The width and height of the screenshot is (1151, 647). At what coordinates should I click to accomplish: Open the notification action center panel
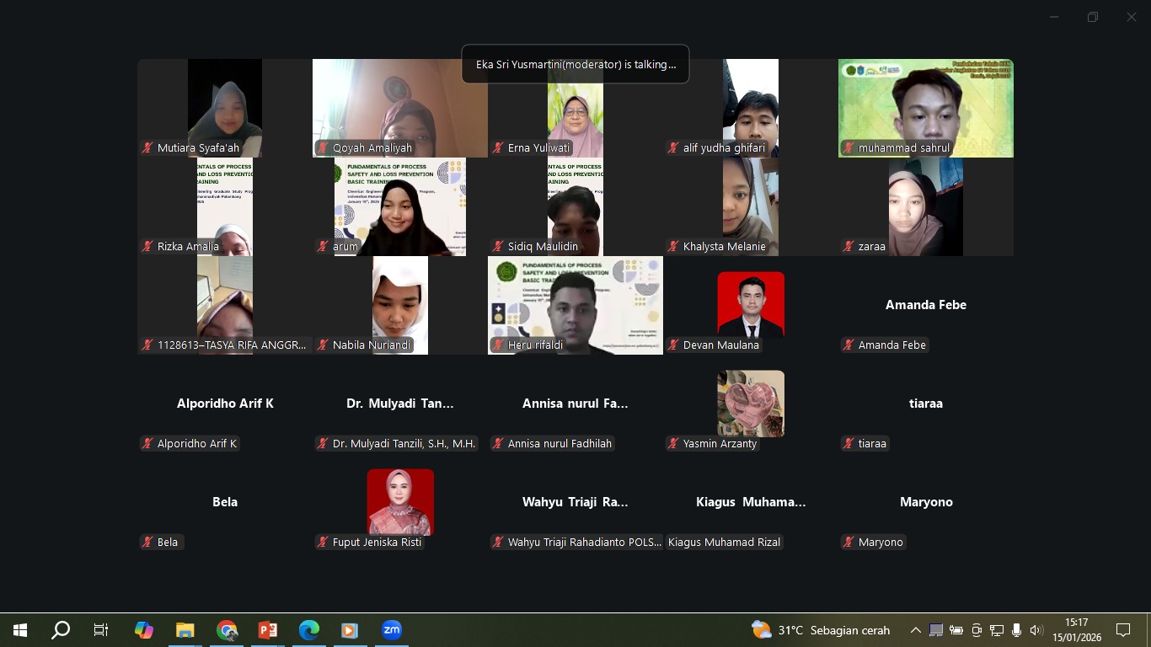[1123, 630]
